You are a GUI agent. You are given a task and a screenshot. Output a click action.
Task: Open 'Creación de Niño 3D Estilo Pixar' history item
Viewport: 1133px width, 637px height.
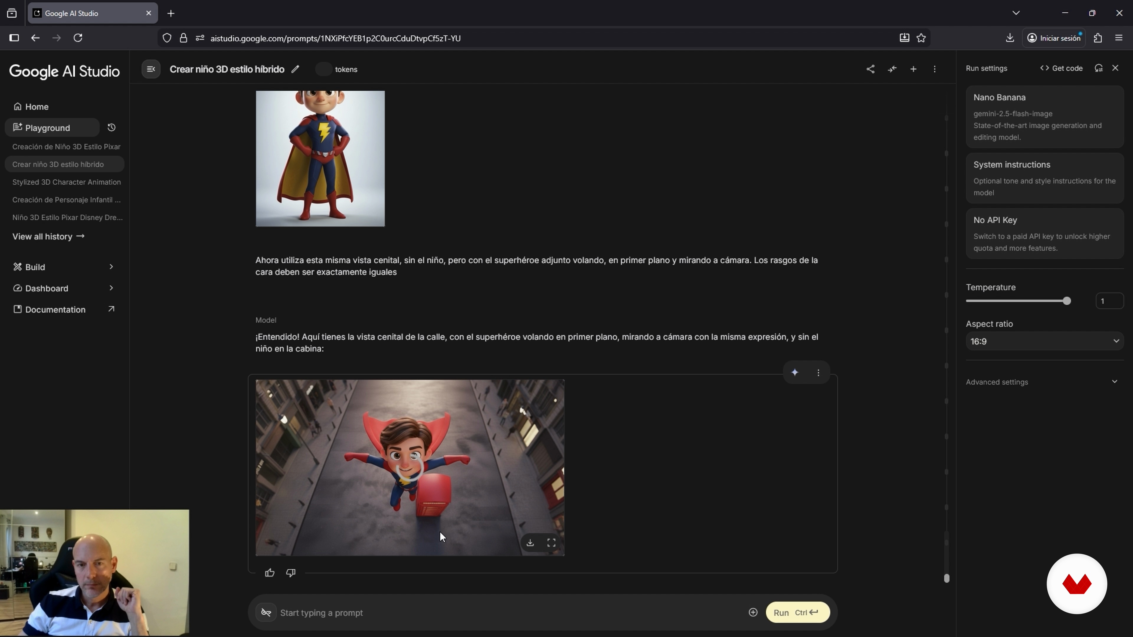[x=66, y=146]
